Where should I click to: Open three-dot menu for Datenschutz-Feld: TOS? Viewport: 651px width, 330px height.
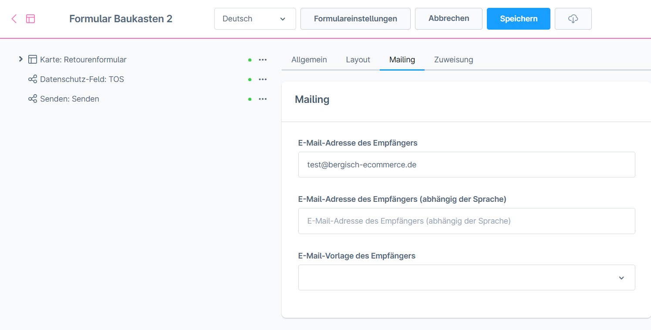pyautogui.click(x=263, y=79)
